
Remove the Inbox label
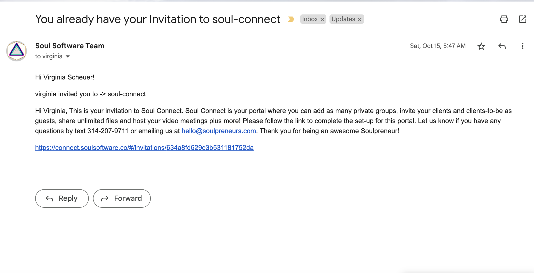click(x=322, y=19)
